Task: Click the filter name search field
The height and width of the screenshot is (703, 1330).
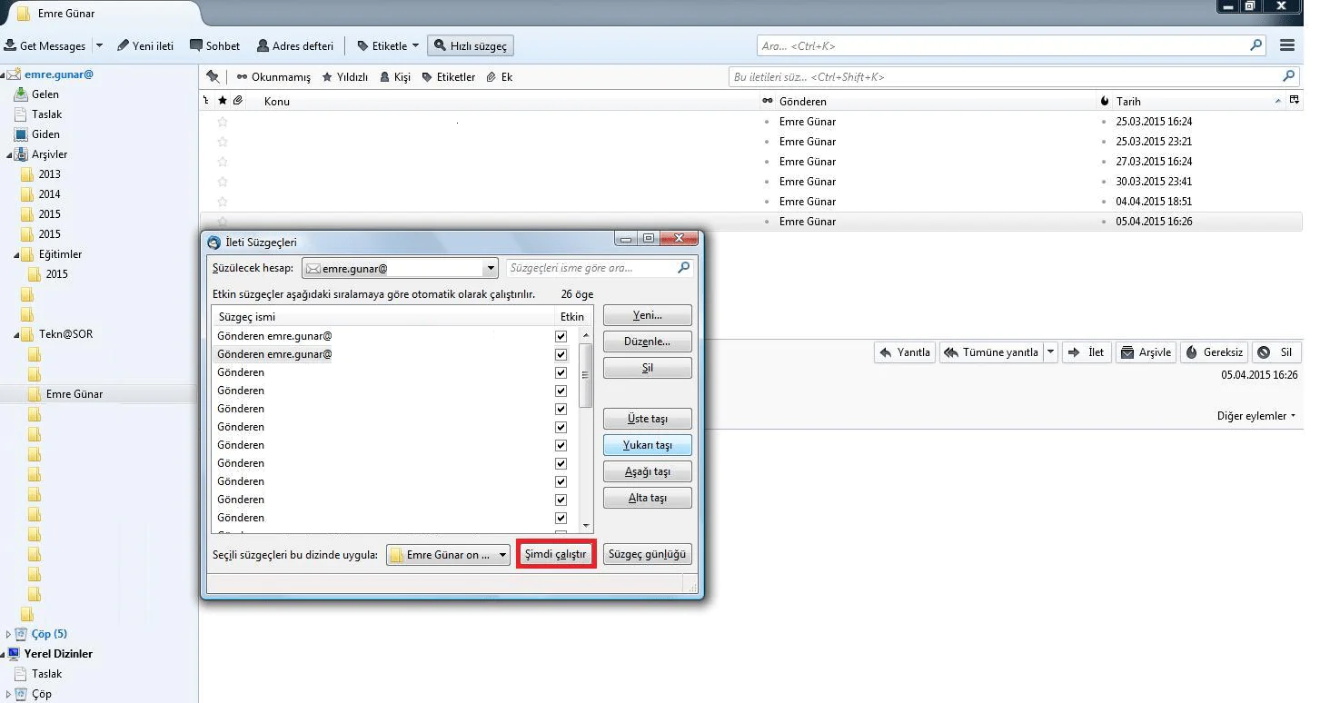Action: tap(600, 268)
